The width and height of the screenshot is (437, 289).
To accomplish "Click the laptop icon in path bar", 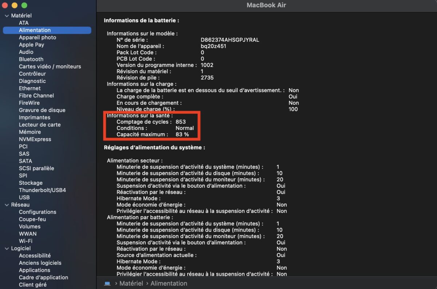I will 107,283.
